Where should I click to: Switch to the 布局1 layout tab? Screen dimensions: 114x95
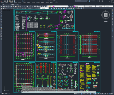pos(6,93)
